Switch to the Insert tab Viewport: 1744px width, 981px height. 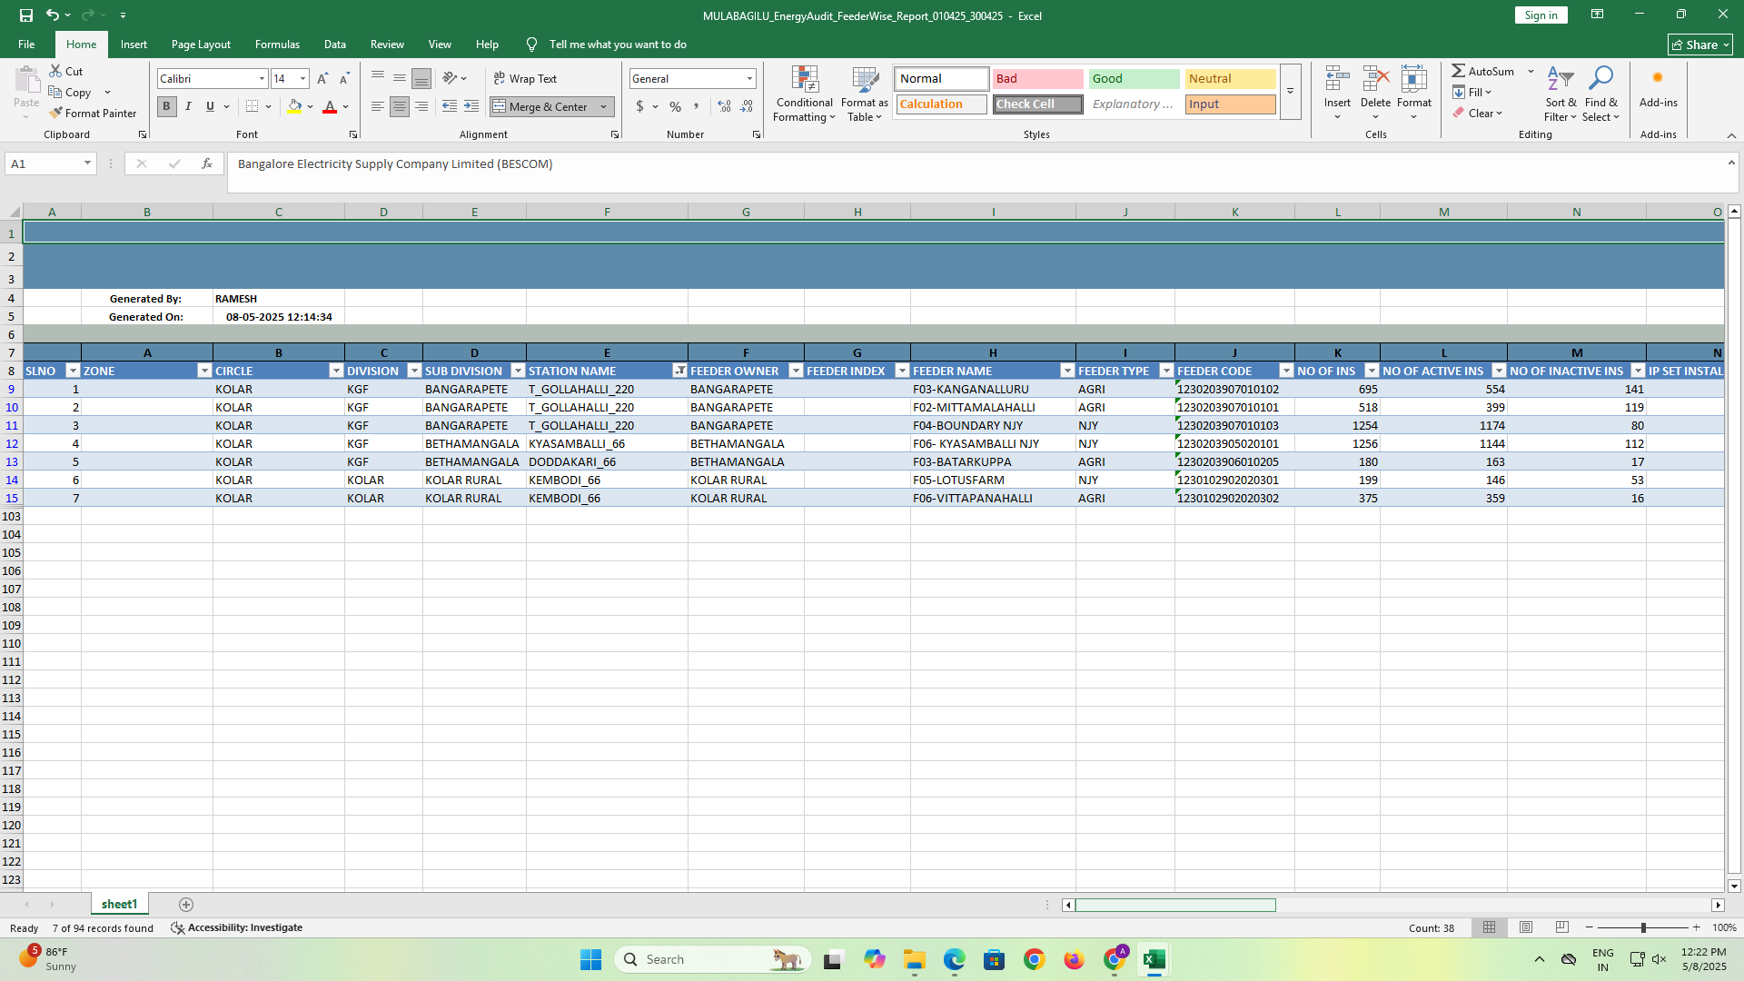coord(134,45)
